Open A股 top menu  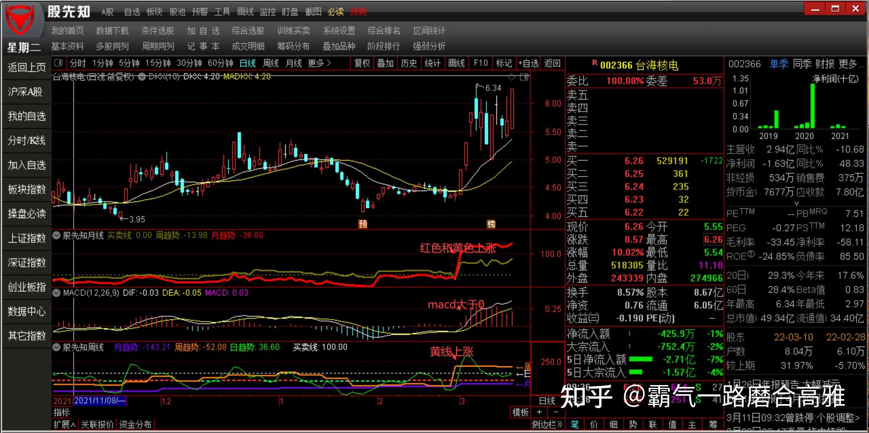click(108, 12)
